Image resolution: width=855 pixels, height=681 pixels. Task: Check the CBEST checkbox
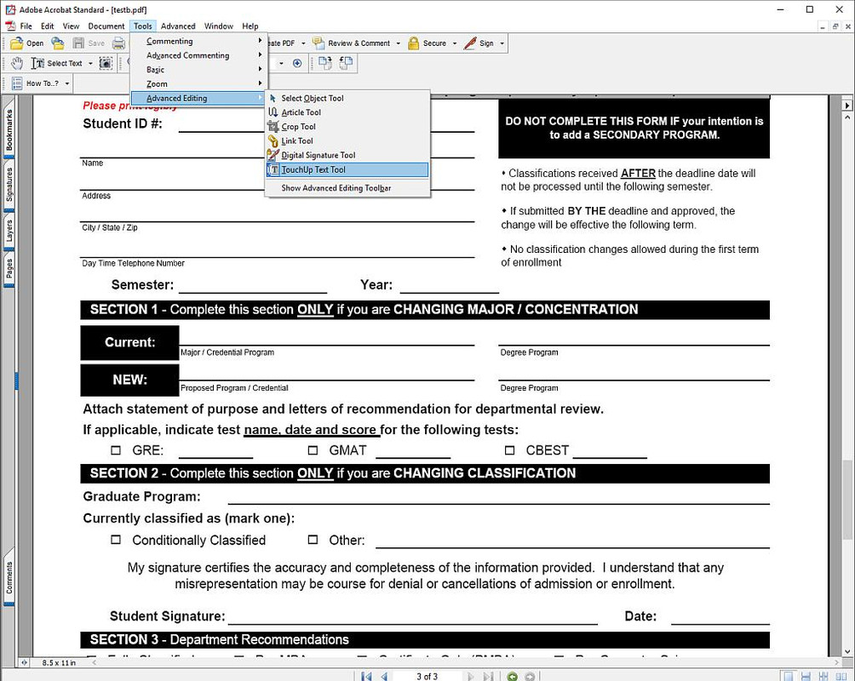click(509, 450)
